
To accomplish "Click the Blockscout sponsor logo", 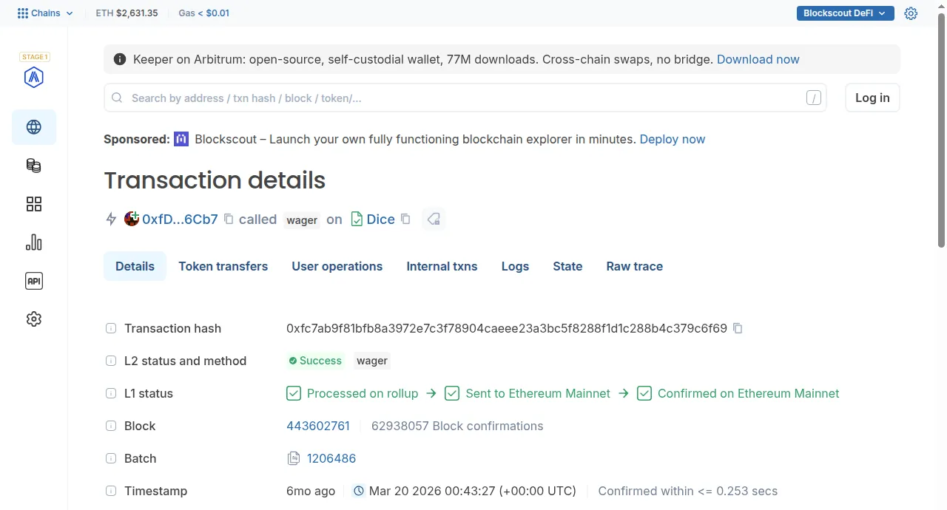I will 181,139.
